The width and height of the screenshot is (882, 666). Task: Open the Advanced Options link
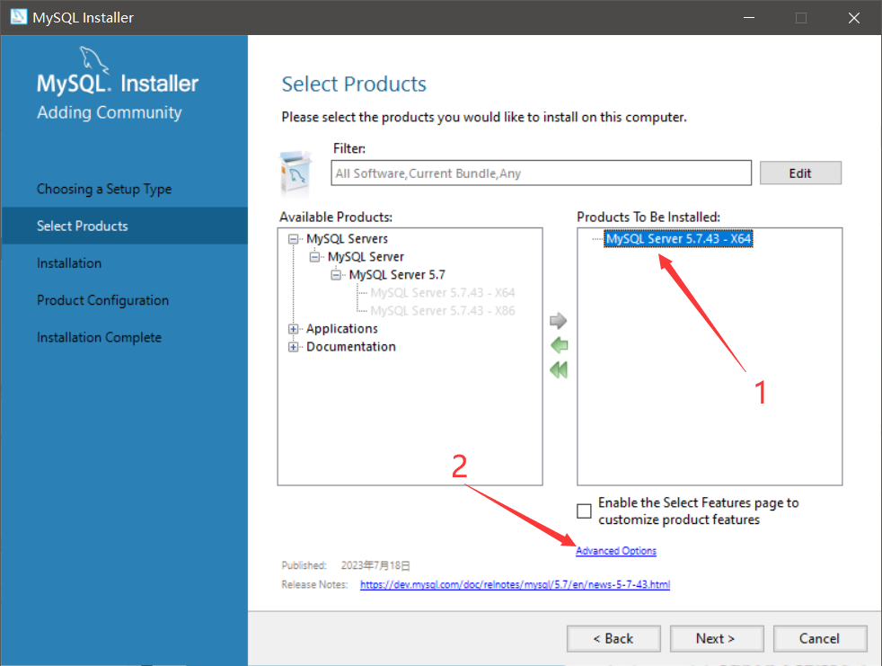pyautogui.click(x=616, y=551)
